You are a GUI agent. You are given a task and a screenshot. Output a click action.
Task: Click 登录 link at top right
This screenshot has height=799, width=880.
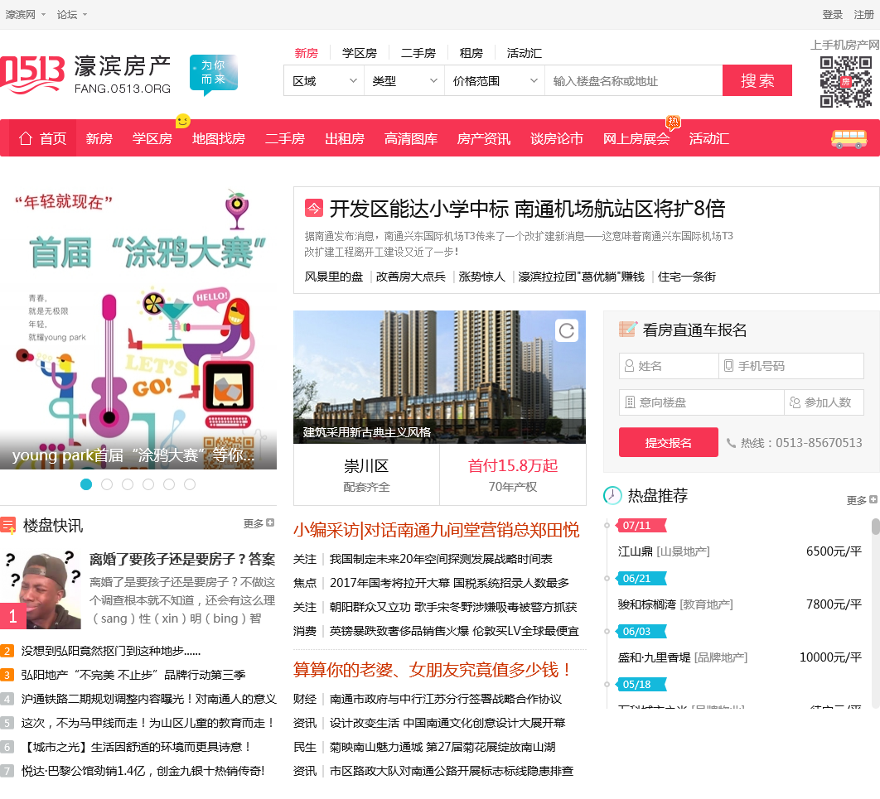pyautogui.click(x=832, y=15)
